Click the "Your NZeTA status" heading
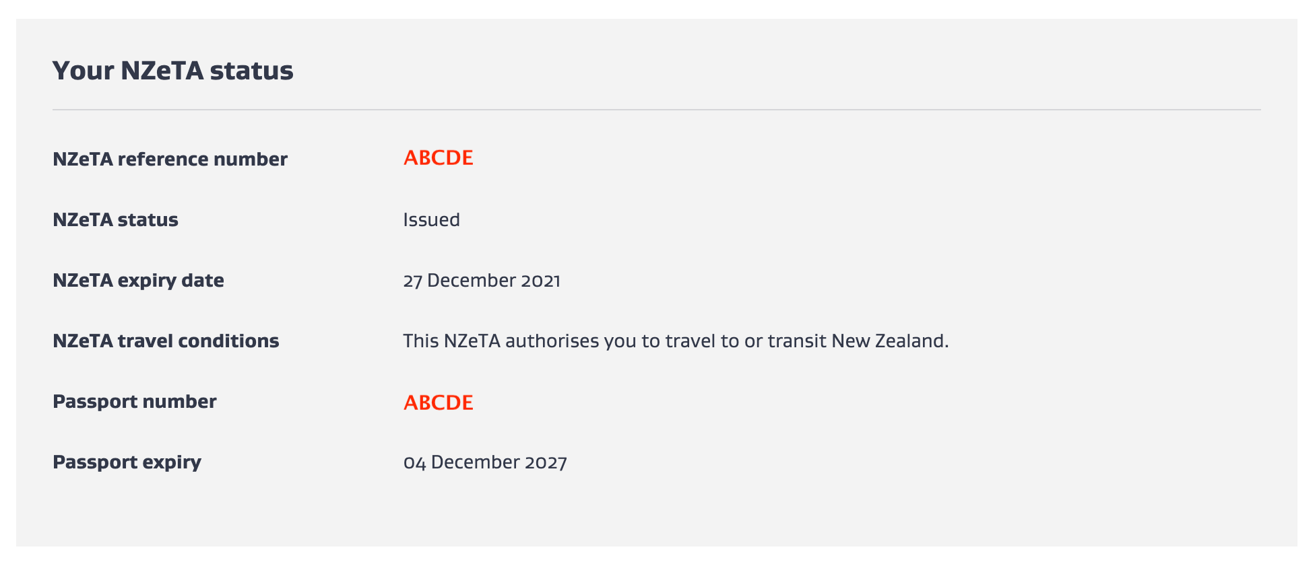 [172, 71]
